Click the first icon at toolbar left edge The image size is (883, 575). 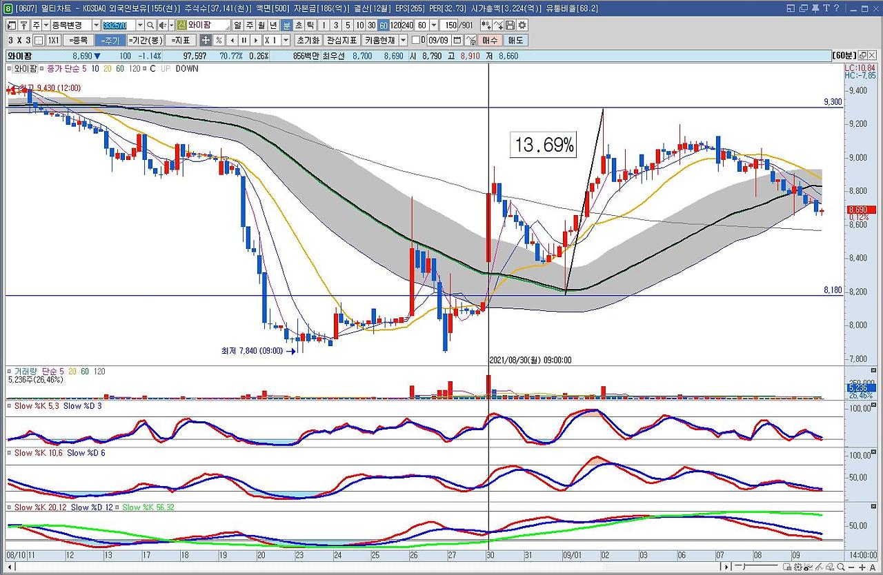10,26
